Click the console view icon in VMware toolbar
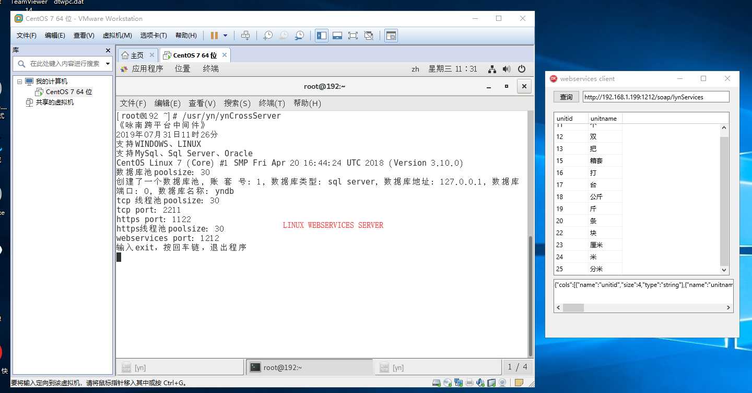752x393 pixels. (x=391, y=36)
